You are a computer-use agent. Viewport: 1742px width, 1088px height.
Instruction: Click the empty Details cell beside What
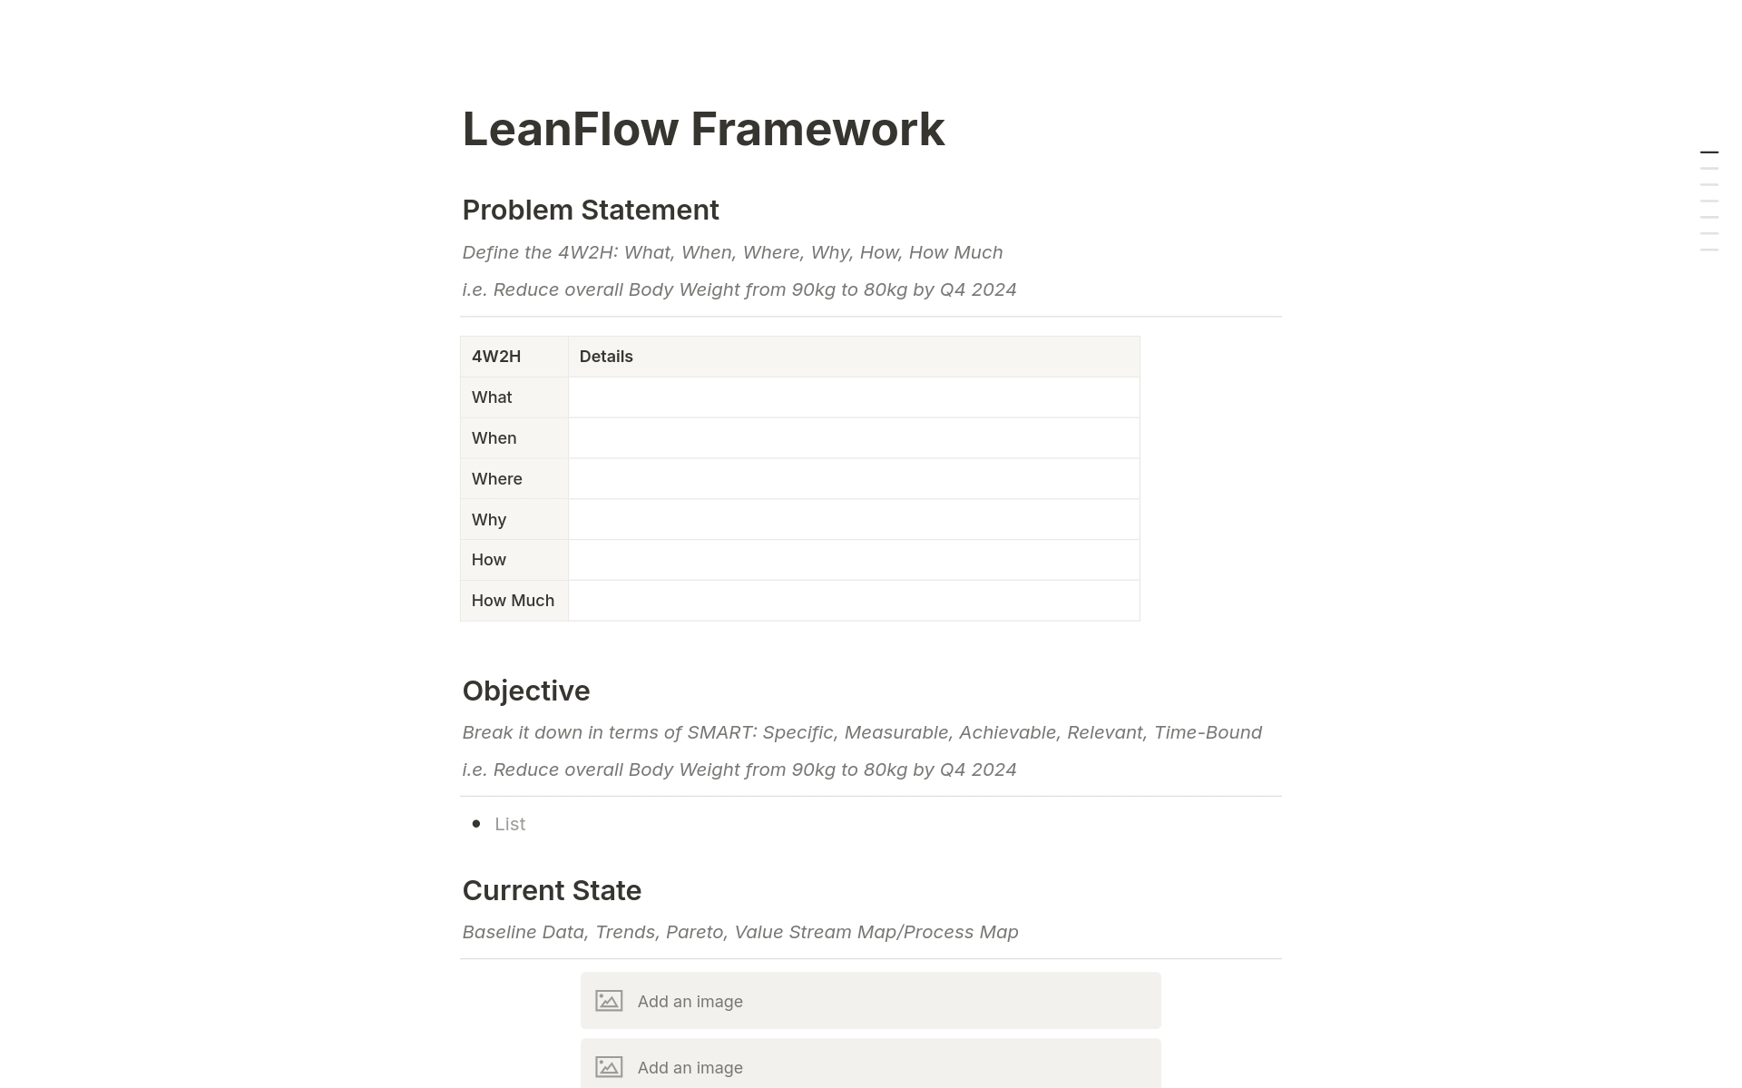point(853,397)
